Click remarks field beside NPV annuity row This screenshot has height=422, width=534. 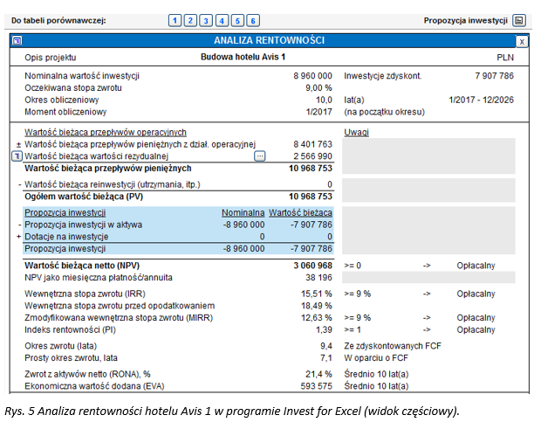click(x=428, y=277)
